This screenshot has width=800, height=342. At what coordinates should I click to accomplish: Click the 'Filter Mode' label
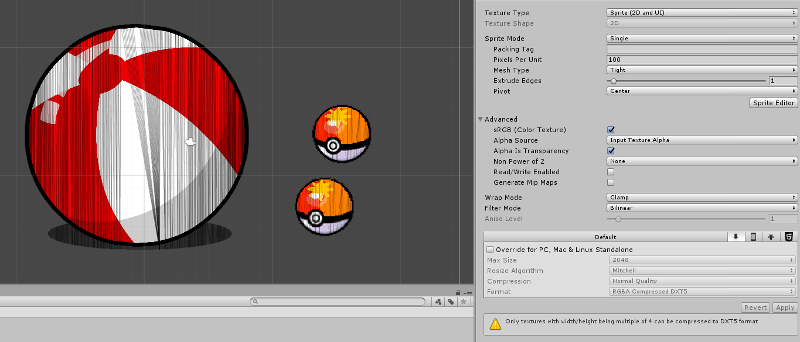(x=503, y=208)
